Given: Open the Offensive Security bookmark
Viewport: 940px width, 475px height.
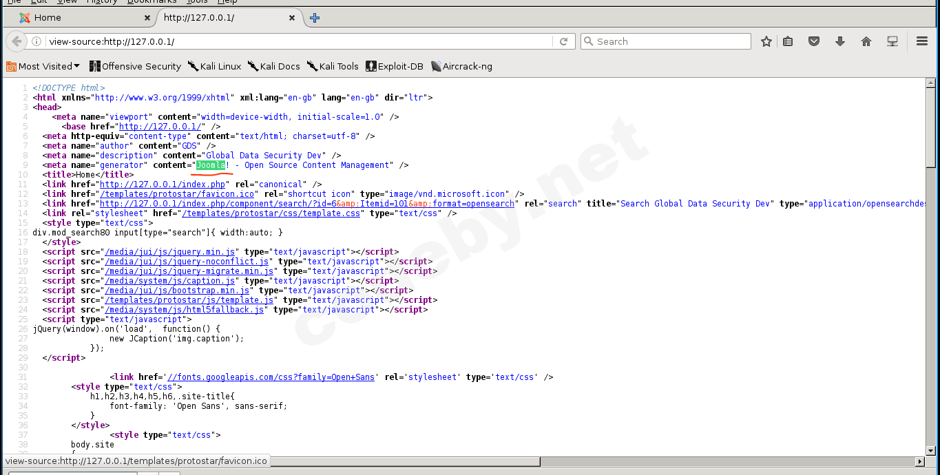Looking at the screenshot, I should tap(135, 66).
